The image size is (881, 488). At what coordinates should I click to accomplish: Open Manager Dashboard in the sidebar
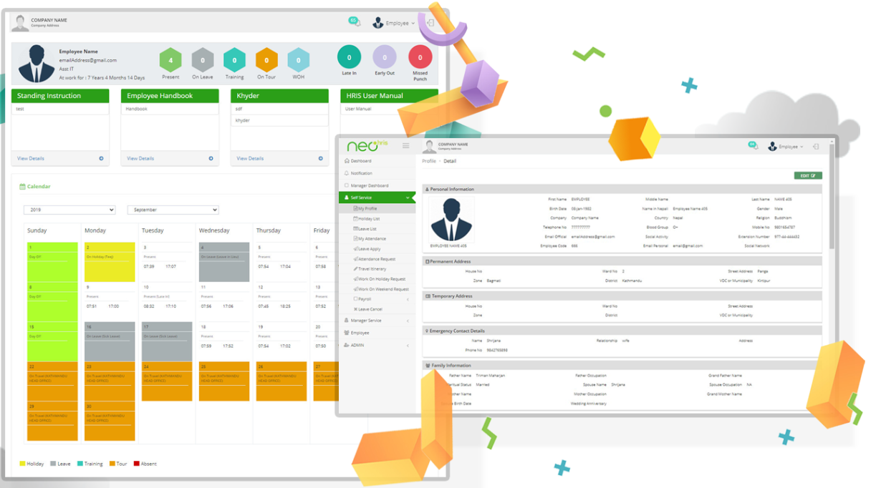click(369, 185)
